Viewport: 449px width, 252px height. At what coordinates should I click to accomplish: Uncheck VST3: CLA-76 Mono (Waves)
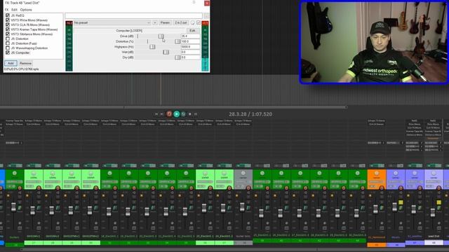click(8, 25)
